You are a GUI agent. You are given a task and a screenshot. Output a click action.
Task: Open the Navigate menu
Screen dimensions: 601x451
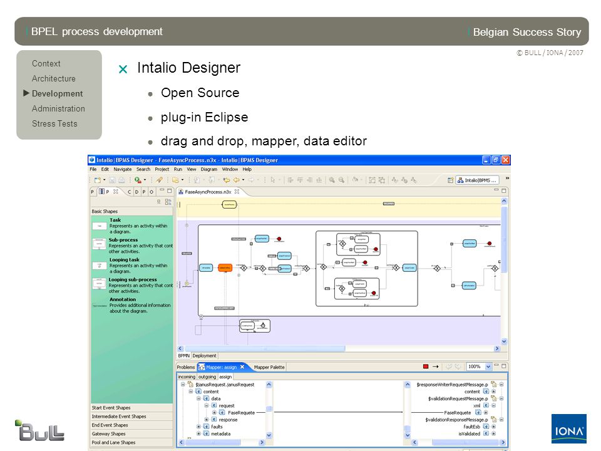pyautogui.click(x=122, y=169)
